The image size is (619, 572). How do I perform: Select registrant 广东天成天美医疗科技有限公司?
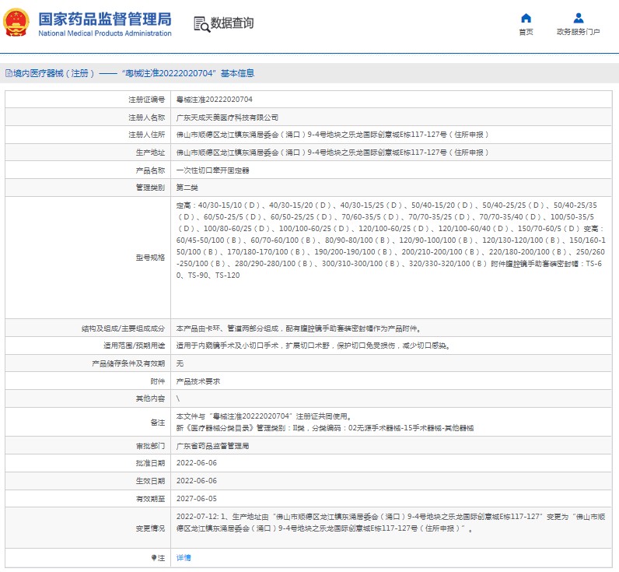tap(227, 118)
